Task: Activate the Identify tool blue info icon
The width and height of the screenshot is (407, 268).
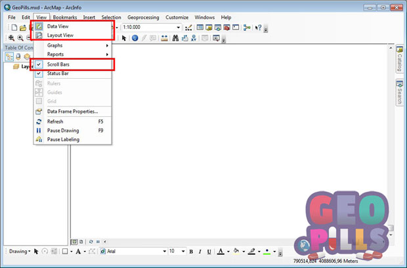Action: tap(135, 38)
